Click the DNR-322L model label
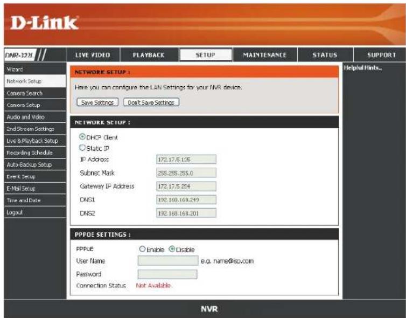Screen dimensions: 406x318 point(19,55)
